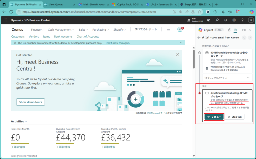Open the hamburger navigation menu

[x=168, y=30]
